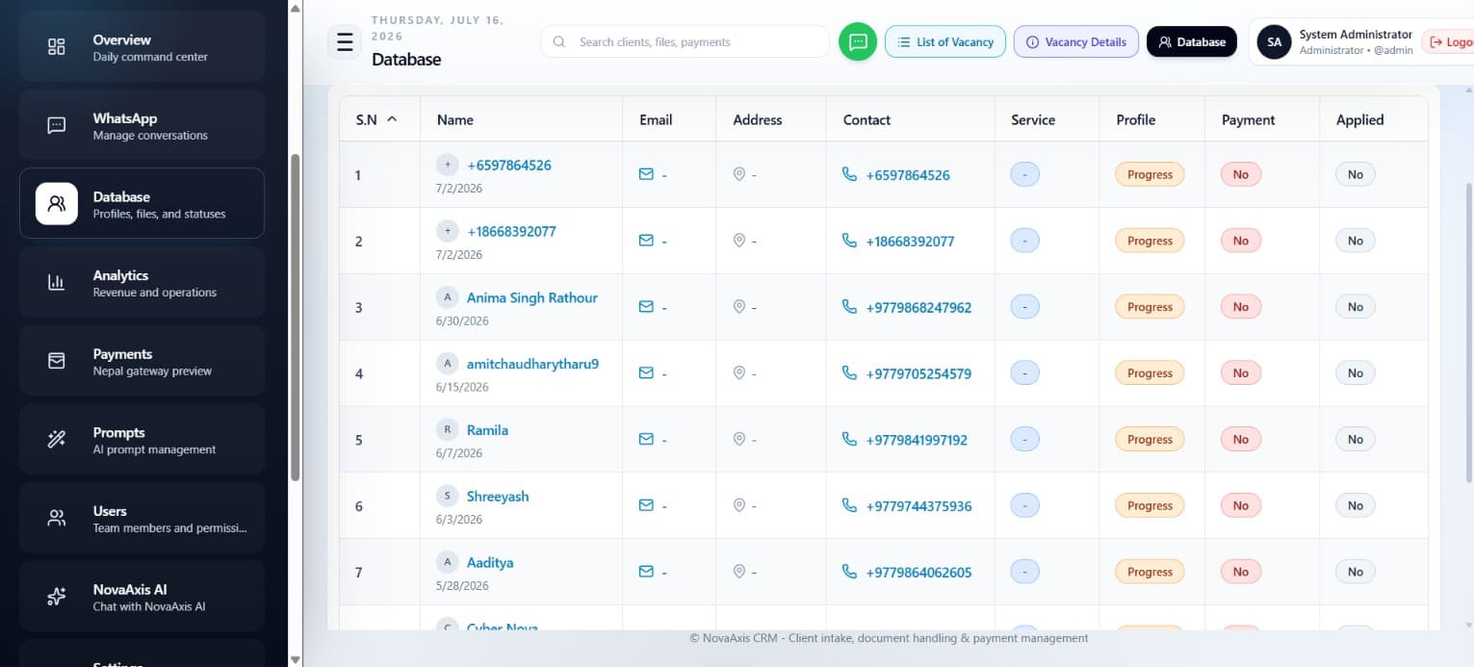
Task: Click the WhatsApp chat bubble icon in sidebar
Action: point(57,125)
